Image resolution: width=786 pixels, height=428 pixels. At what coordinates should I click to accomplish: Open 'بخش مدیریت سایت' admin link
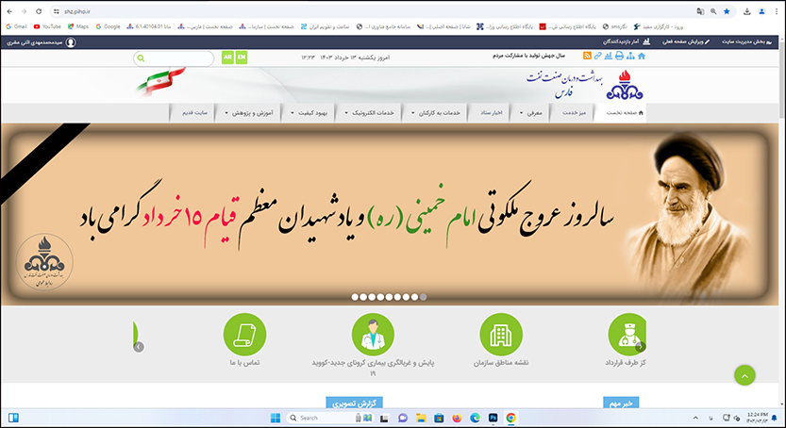(747, 42)
